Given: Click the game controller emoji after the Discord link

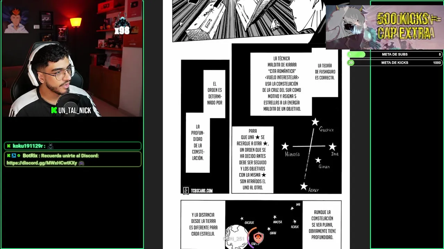Looking at the screenshot, I should tap(81, 163).
